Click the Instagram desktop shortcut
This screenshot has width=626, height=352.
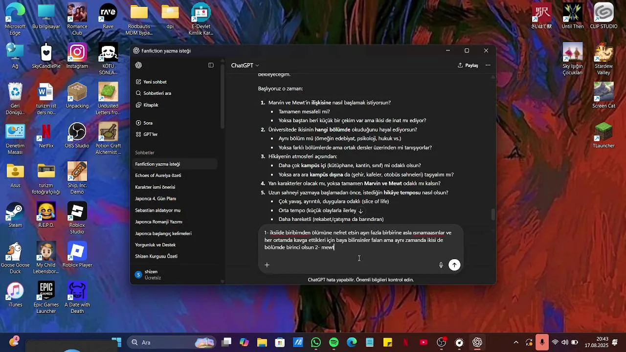(77, 56)
